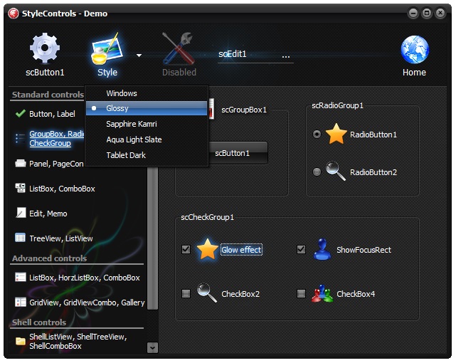Viewport: 456px width, 363px height.
Task: Click the sidebar vertical scrollbar thumb
Action: click(x=152, y=238)
